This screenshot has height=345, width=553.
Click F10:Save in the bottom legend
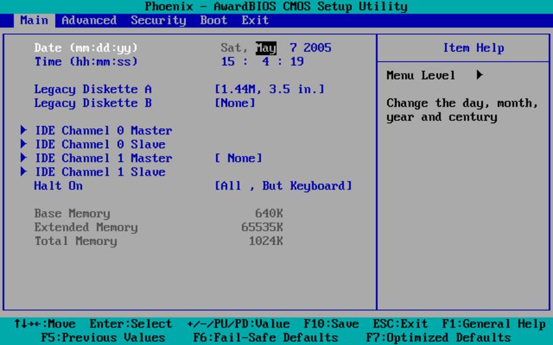[332, 324]
